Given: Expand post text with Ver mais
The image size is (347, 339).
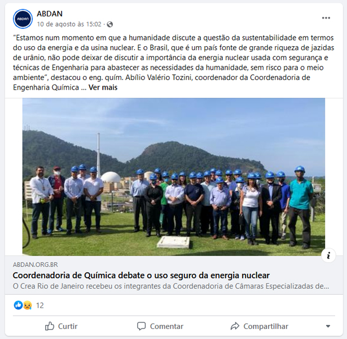Looking at the screenshot, I should (103, 87).
